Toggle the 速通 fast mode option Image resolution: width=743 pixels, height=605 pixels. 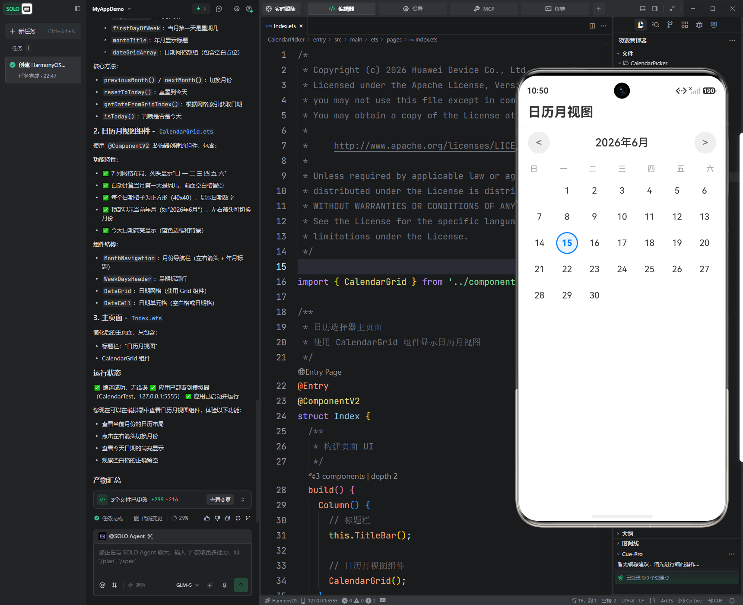137,585
